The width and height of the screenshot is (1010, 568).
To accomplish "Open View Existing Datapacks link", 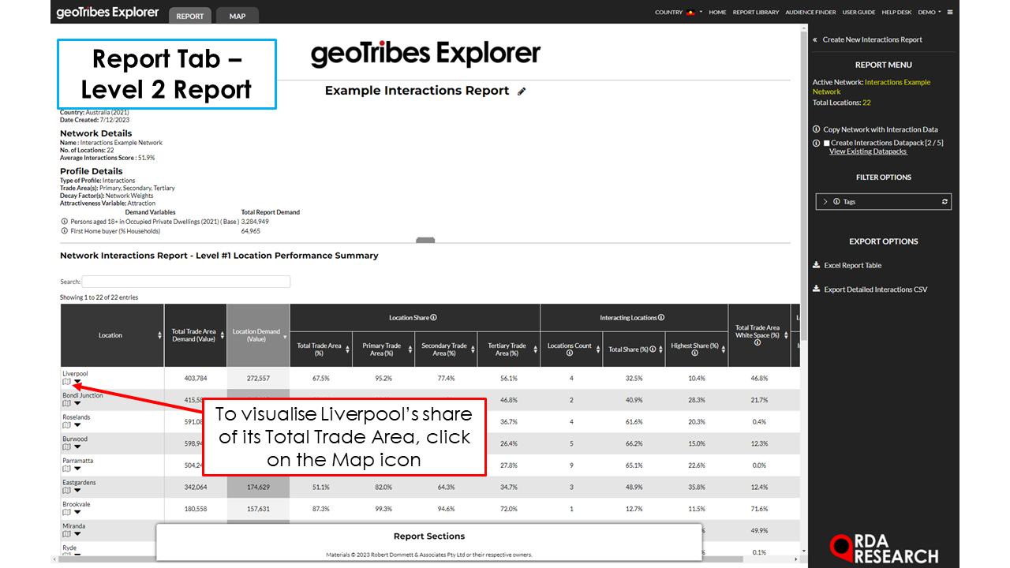I will click(868, 151).
